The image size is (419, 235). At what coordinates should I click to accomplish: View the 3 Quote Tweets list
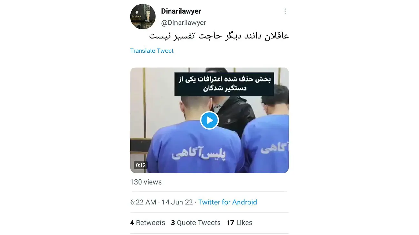[196, 223]
